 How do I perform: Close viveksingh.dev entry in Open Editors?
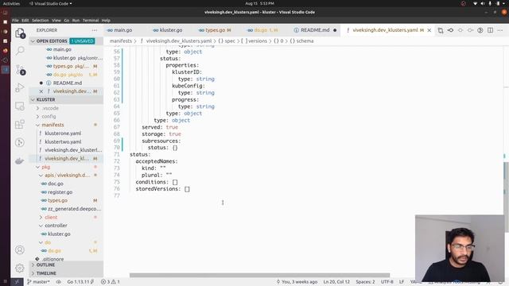point(41,91)
